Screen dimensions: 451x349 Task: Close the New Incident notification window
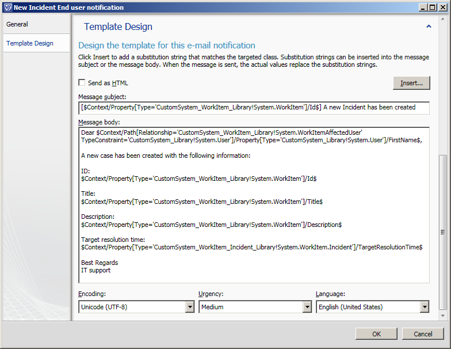click(442, 7)
